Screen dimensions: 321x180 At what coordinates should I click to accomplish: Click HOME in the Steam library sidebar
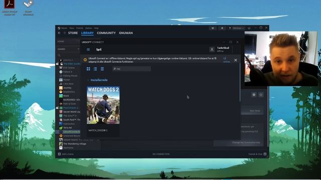click(x=61, y=41)
